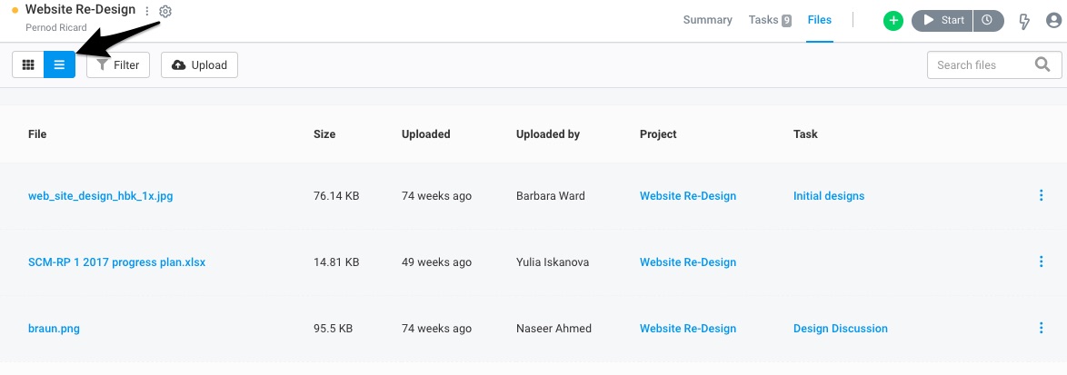Open the lightning bolt activity icon
This screenshot has height=375, width=1067.
[1023, 21]
